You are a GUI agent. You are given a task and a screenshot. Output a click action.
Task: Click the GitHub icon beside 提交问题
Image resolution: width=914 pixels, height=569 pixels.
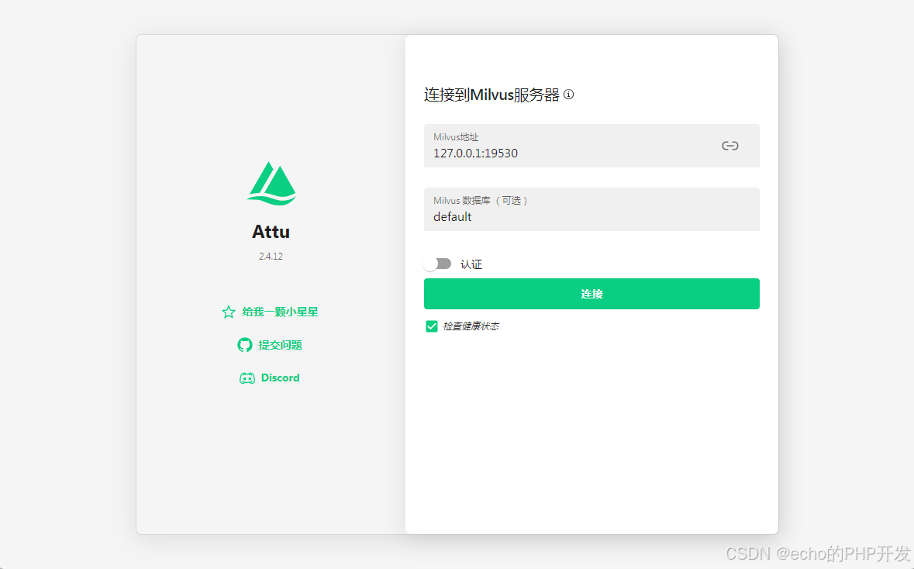pos(245,345)
